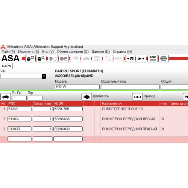Image resolution: width=188 pixels, height=188 pixels.
Task: Open the Вид (V) menu
Action: click(48, 52)
